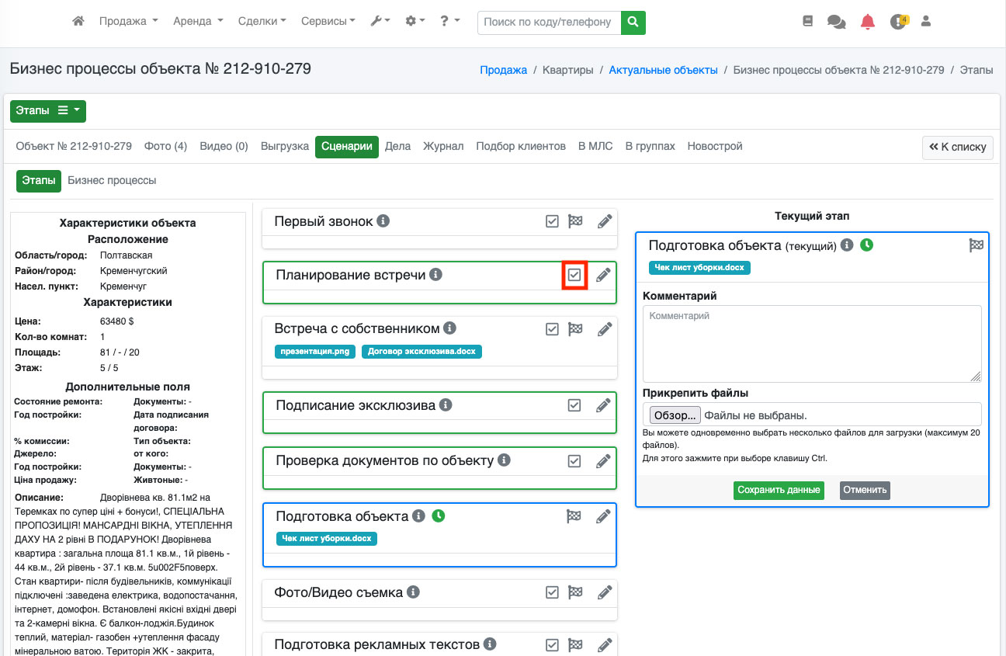
Task: Expand the Продажа dropdown menu
Action: (128, 22)
